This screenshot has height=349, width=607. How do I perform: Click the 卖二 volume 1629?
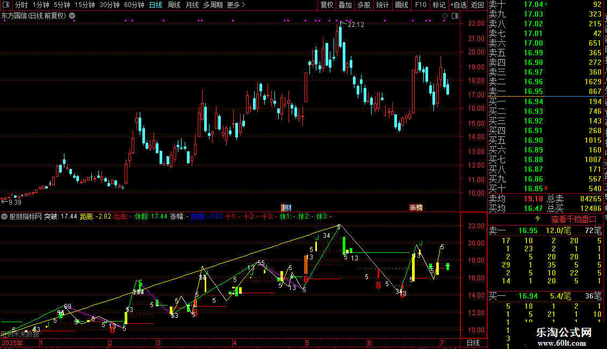[593, 82]
